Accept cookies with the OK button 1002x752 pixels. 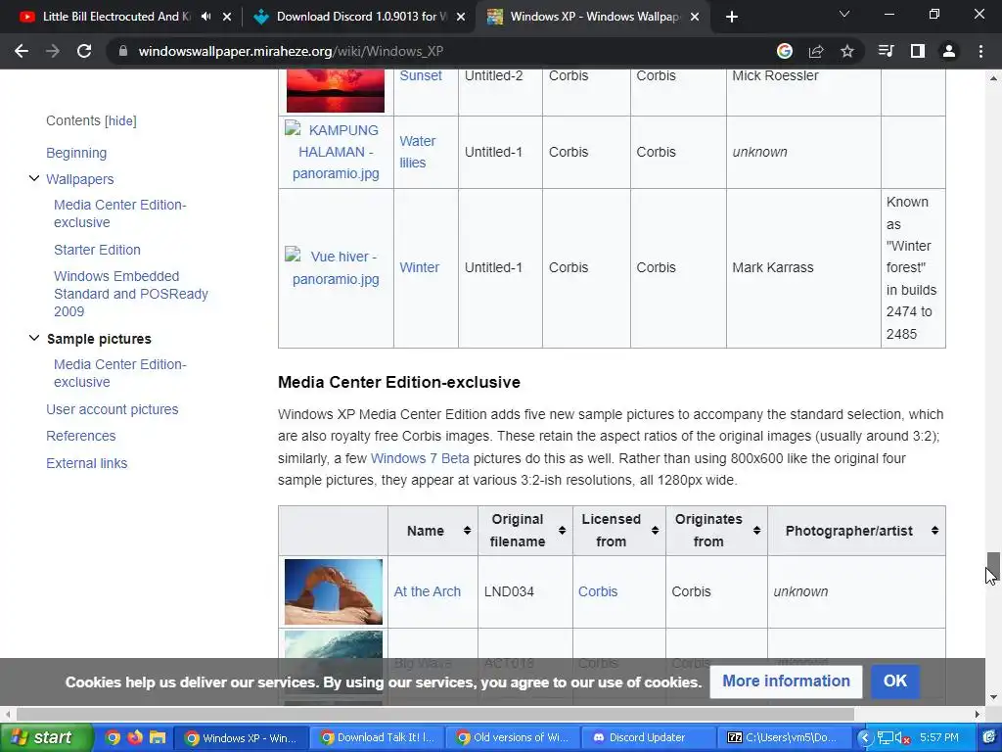tap(894, 681)
